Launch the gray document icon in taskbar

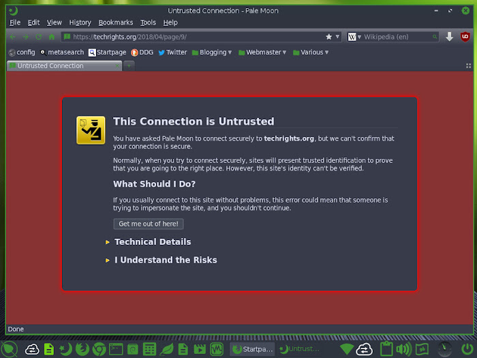point(183,349)
